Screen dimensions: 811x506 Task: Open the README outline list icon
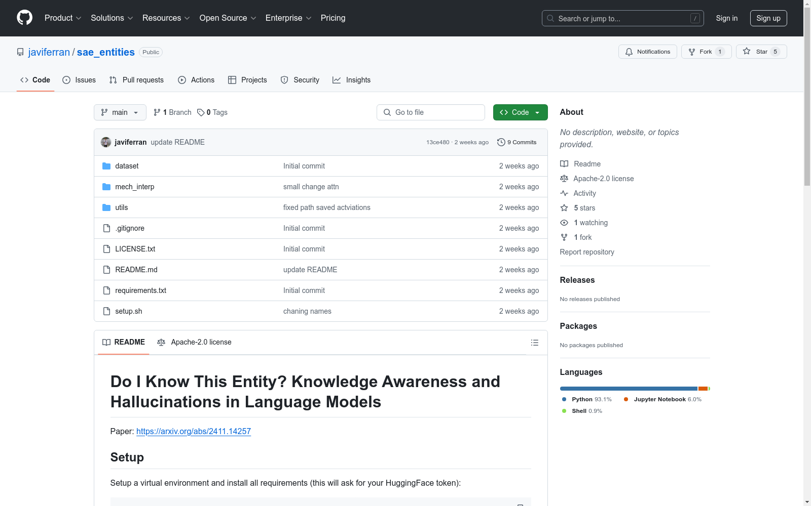(x=534, y=343)
